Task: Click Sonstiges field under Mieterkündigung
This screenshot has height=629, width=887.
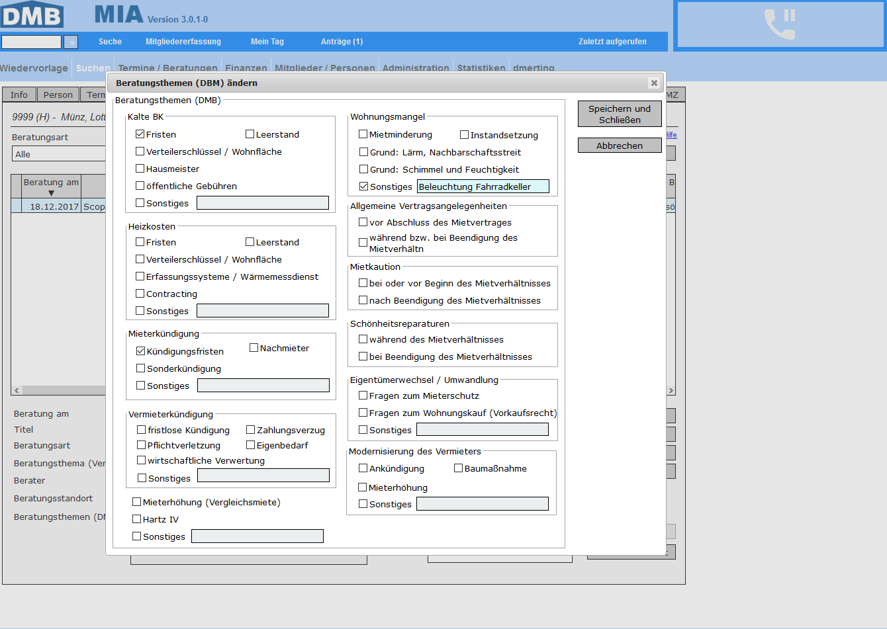Action: 263,386
